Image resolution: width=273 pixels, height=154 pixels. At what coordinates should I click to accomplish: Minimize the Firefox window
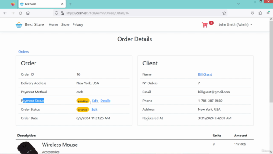click(x=255, y=2)
